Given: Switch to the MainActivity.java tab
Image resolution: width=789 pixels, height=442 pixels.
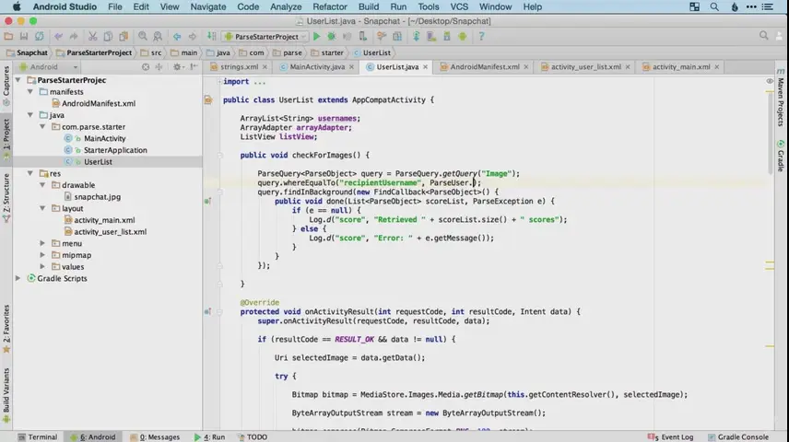Looking at the screenshot, I should click(317, 67).
